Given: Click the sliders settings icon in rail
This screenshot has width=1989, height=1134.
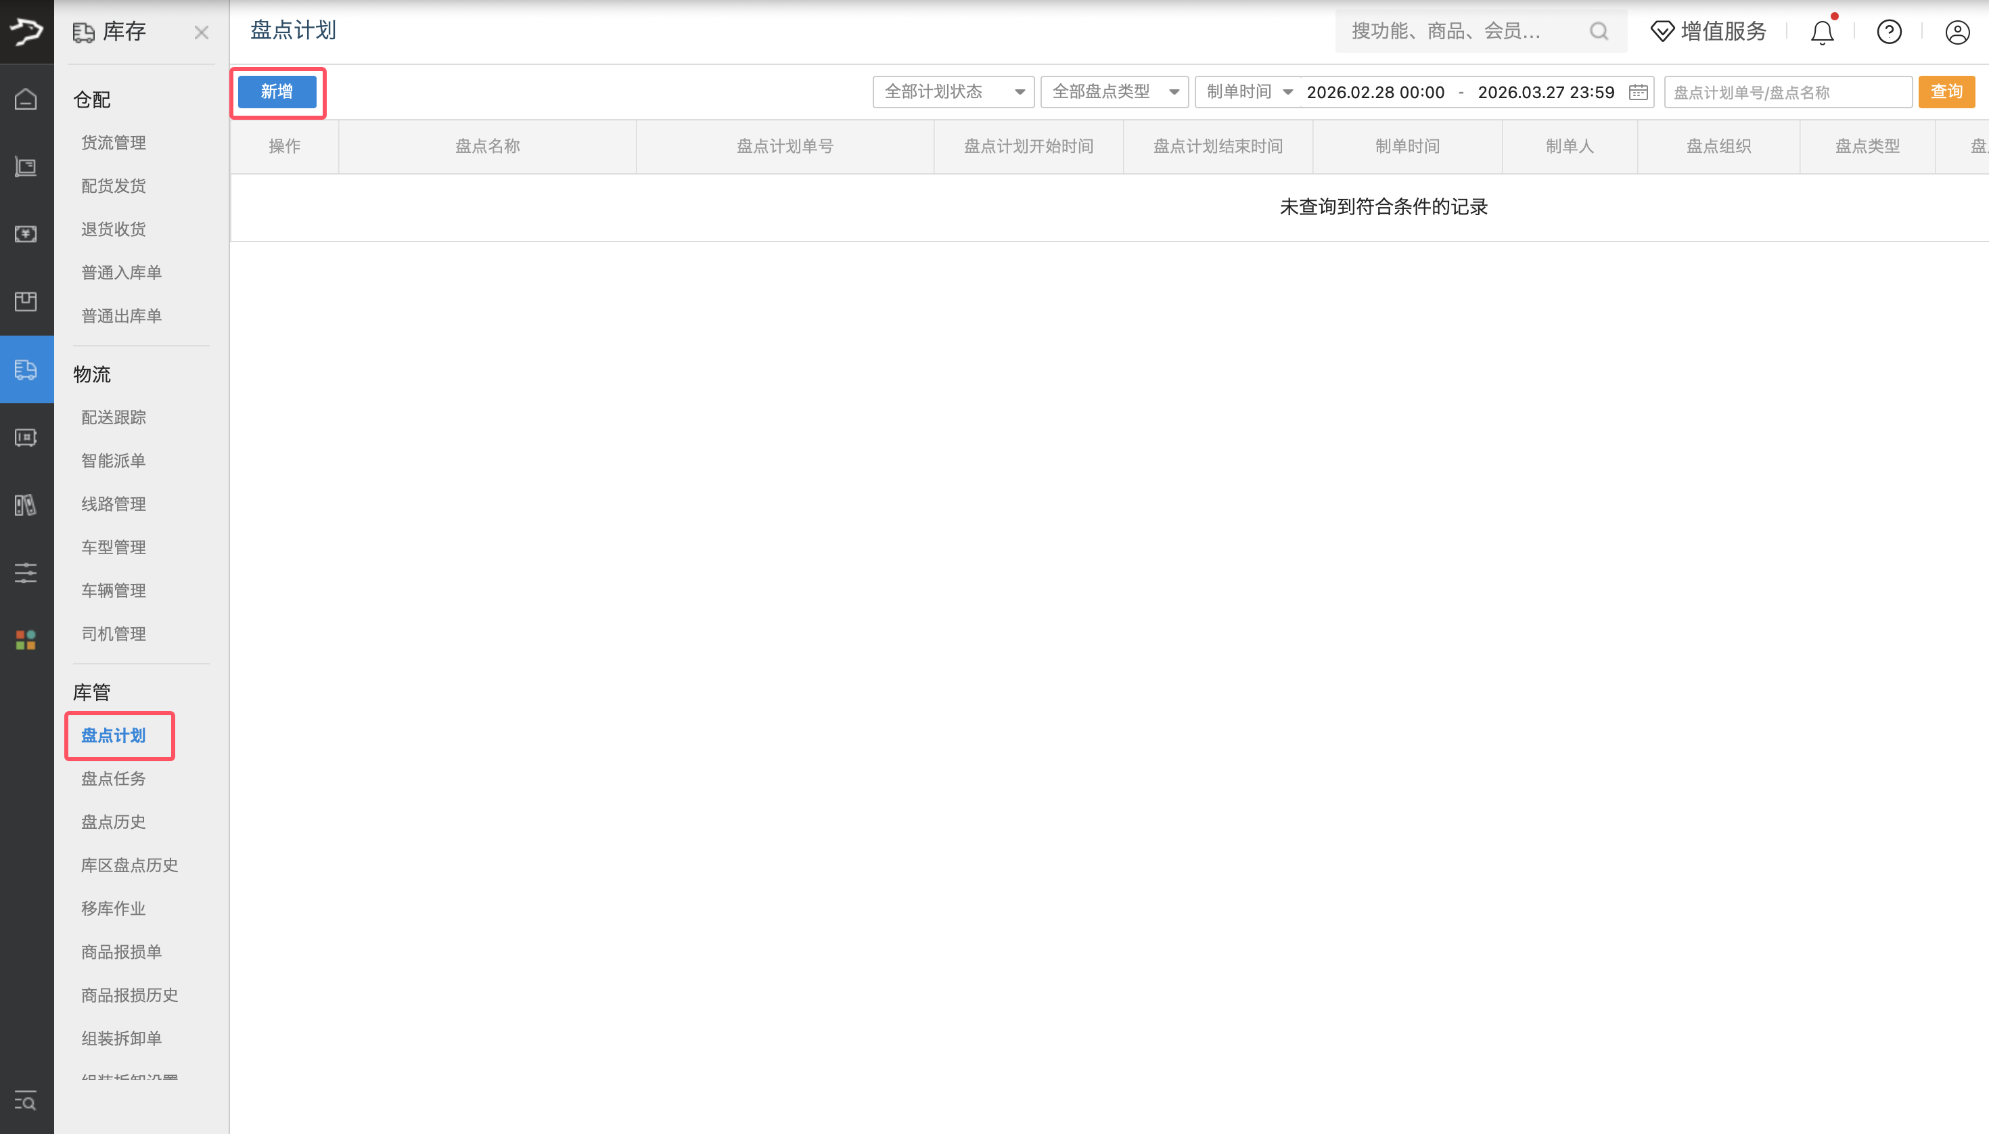Looking at the screenshot, I should tap(26, 572).
